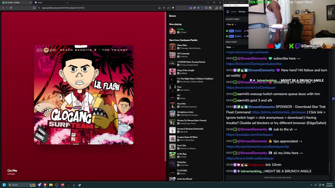Open the kick.com/Dankquan/subscribe link
Image resolution: width=335 pixels, height=188 pixels.
[254, 64]
